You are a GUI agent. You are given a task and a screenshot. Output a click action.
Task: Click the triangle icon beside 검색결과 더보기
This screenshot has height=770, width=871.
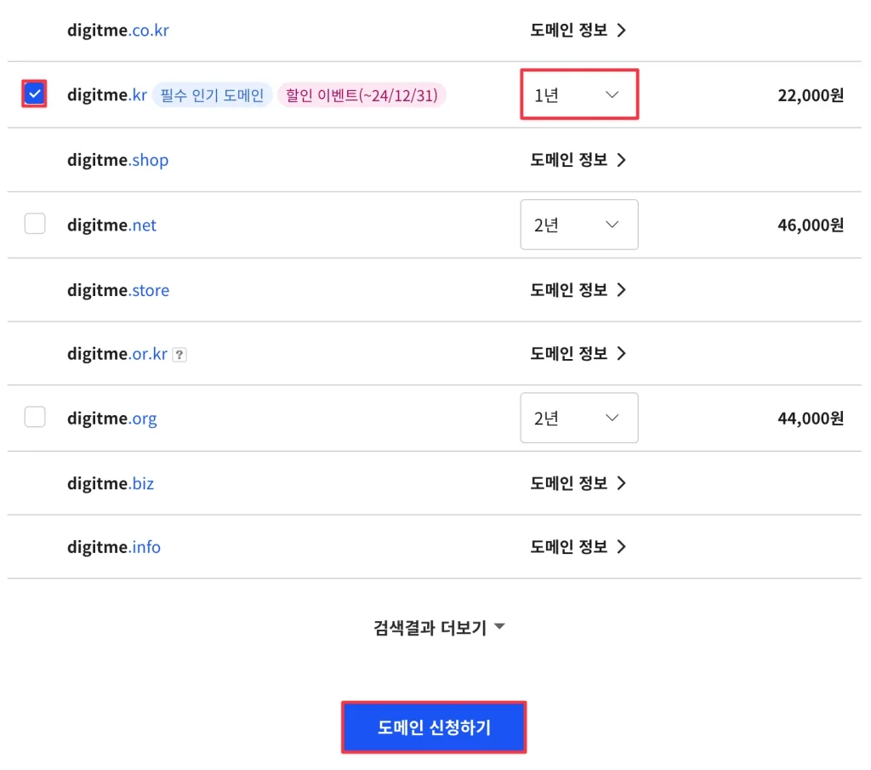pos(500,627)
